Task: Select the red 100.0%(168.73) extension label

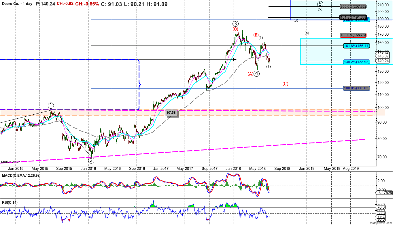Action: coord(353,35)
